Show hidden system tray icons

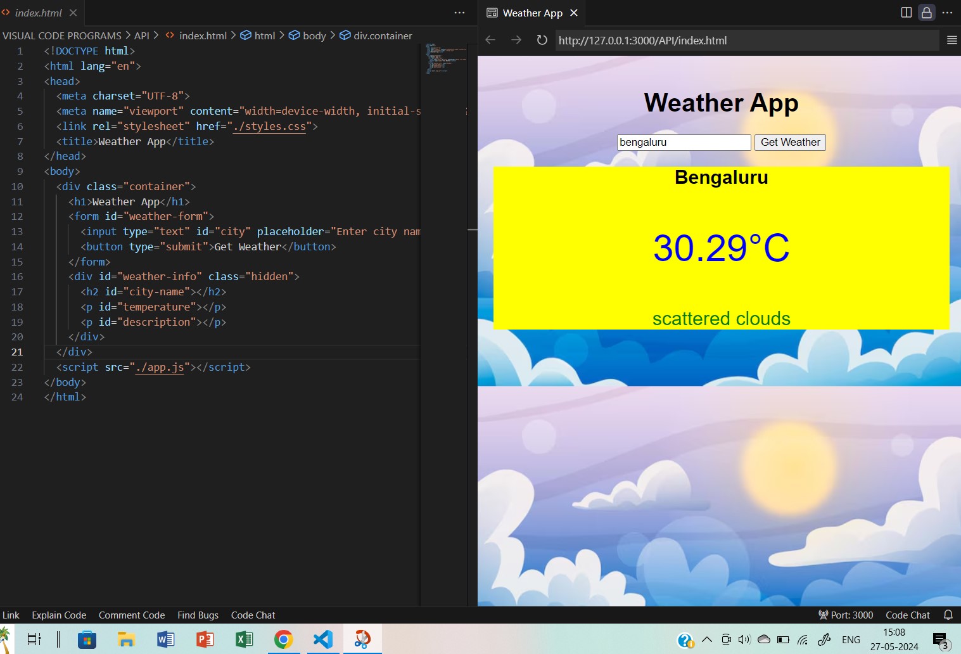pos(707,639)
